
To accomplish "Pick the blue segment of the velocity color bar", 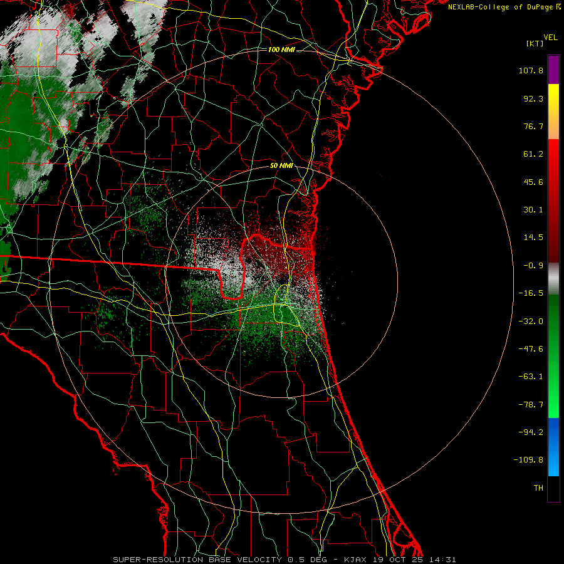I will [553, 447].
